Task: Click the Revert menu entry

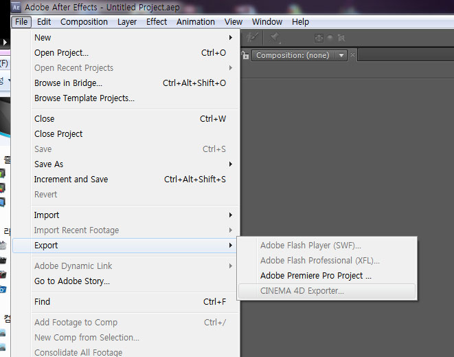Action: (126, 194)
